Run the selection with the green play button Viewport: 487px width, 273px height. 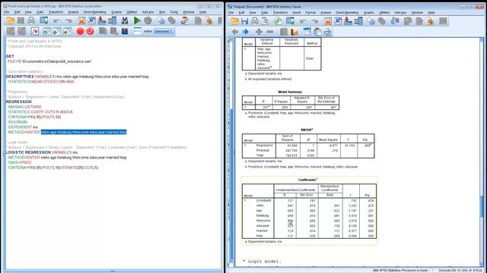pos(137,20)
